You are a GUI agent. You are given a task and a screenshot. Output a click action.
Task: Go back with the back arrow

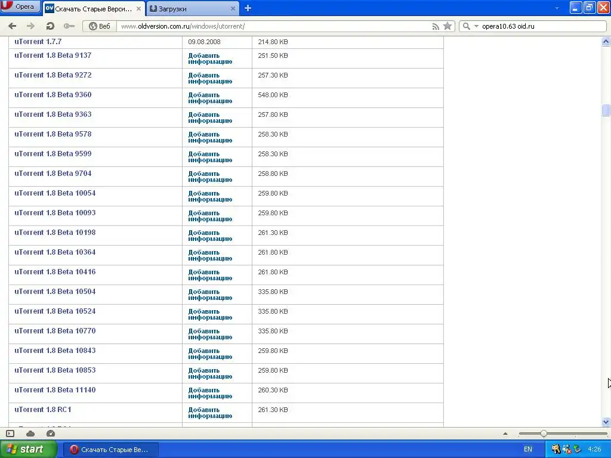point(13,26)
